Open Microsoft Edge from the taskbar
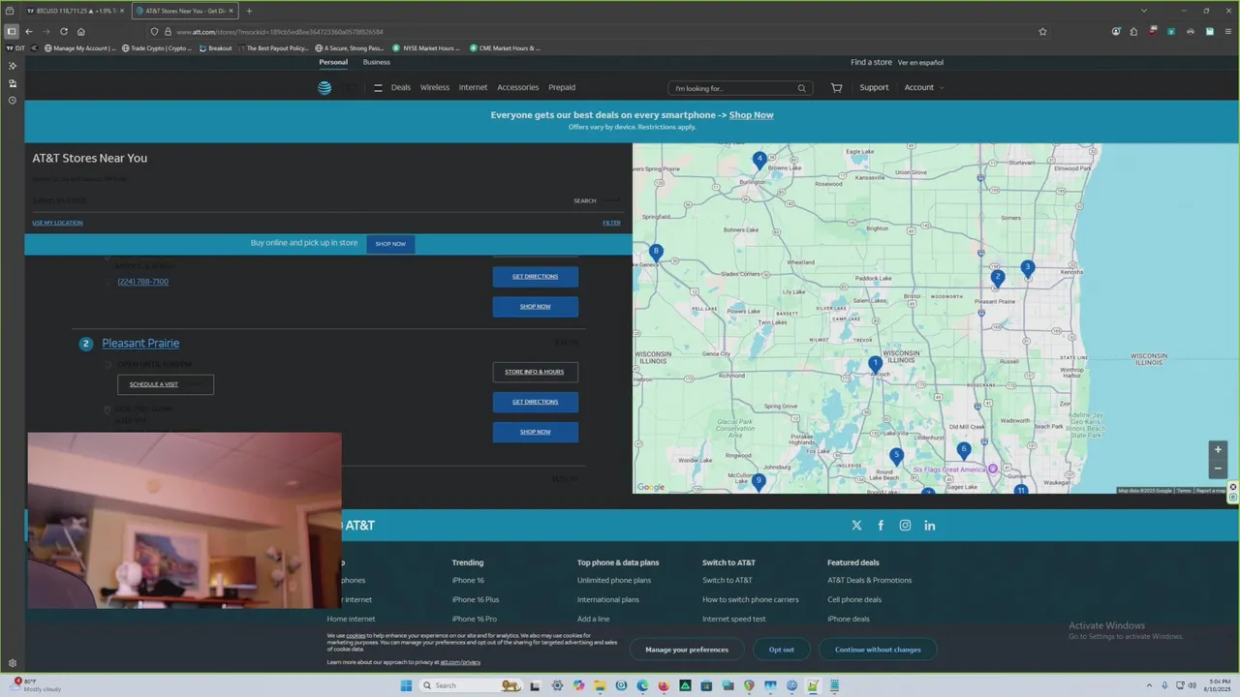Screen dimensions: 1240x697 pyautogui.click(x=642, y=685)
